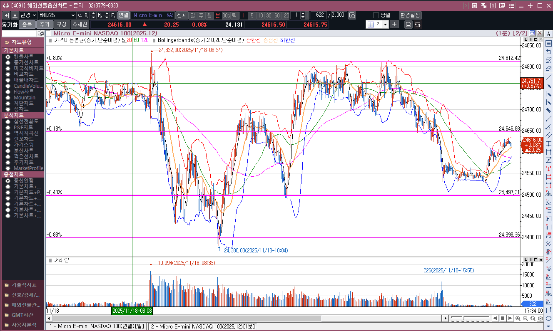Screen dimensions: 553x331
Task: Click the 연결 button
Action: click(123, 15)
